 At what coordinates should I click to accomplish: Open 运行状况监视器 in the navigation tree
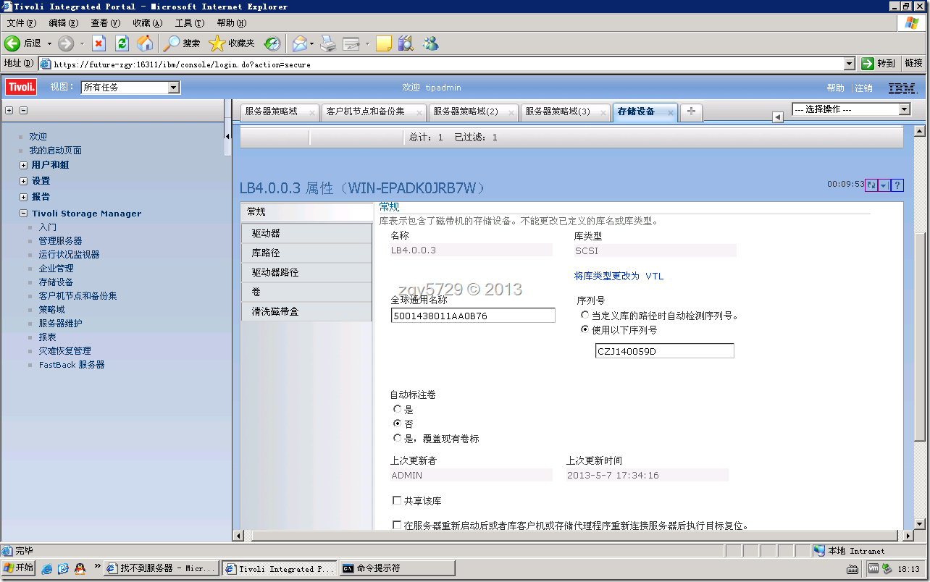click(69, 255)
